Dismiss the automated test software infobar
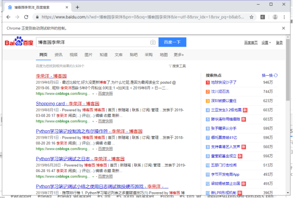Image resolution: width=293 pixels, height=198 pixels. tap(283, 28)
